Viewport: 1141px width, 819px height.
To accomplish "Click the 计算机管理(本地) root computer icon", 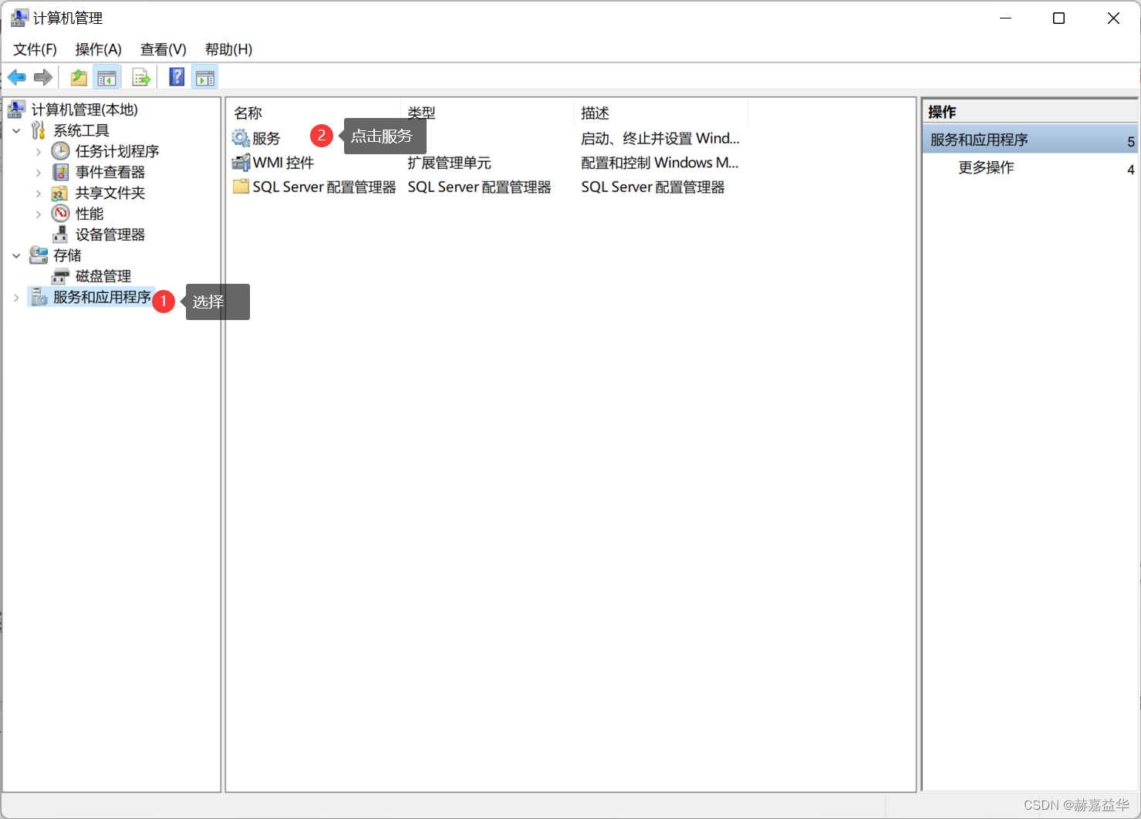I will click(16, 110).
